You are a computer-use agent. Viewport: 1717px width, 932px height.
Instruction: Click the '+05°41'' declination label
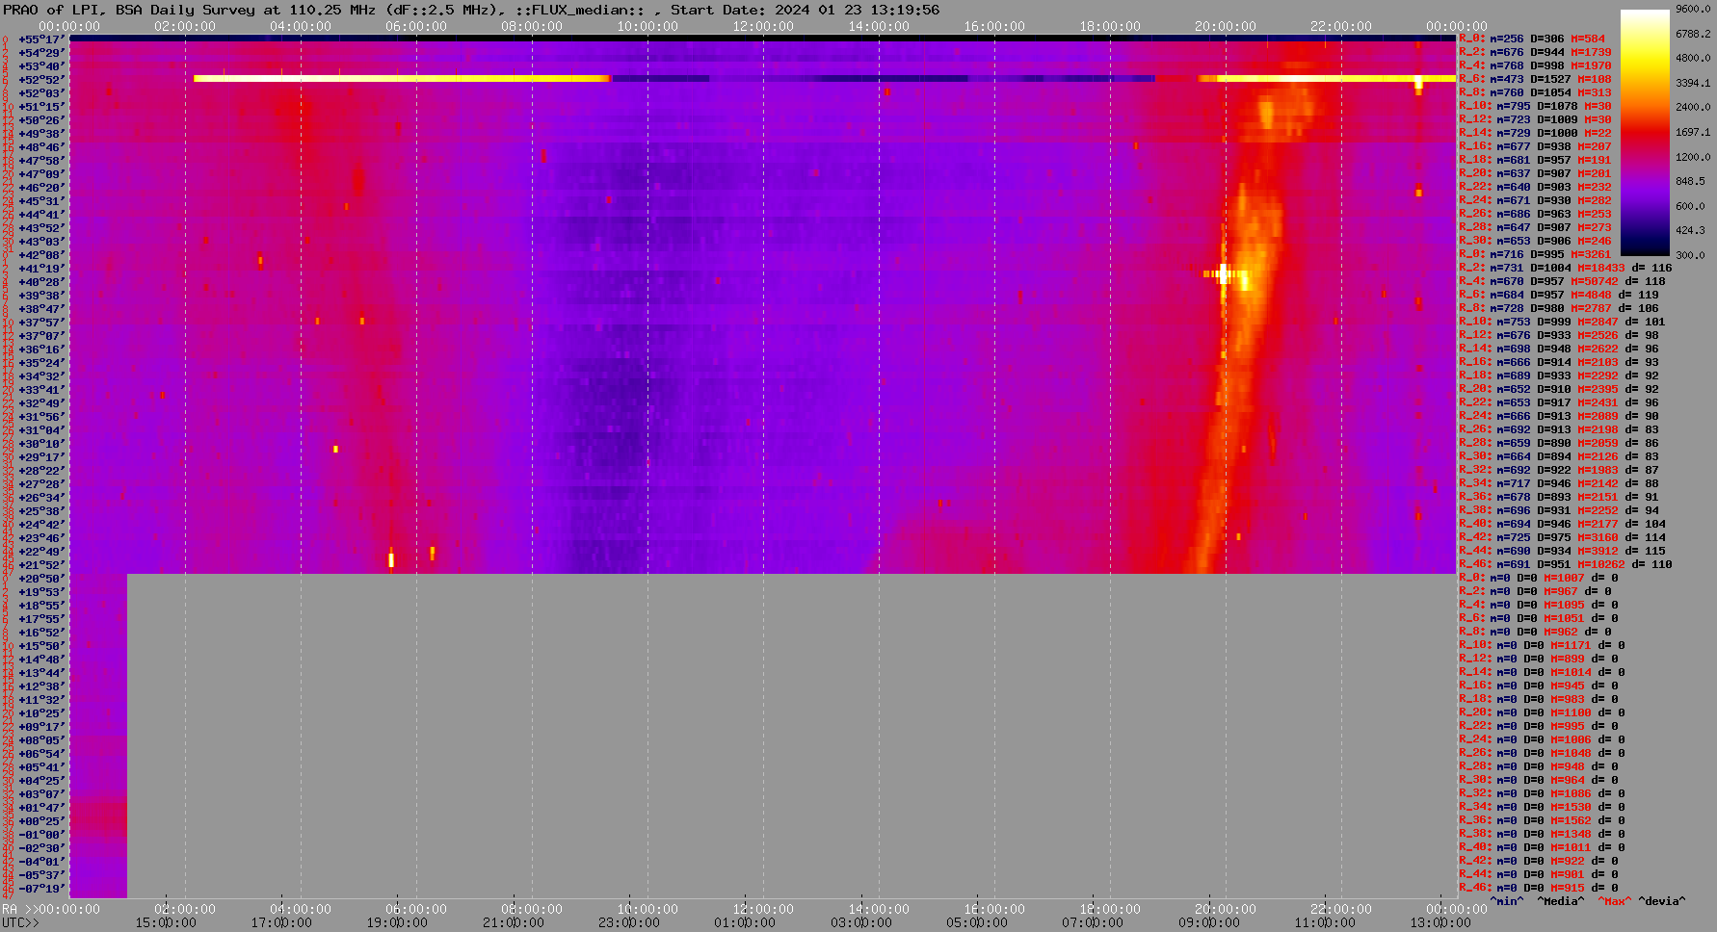pyautogui.click(x=41, y=767)
